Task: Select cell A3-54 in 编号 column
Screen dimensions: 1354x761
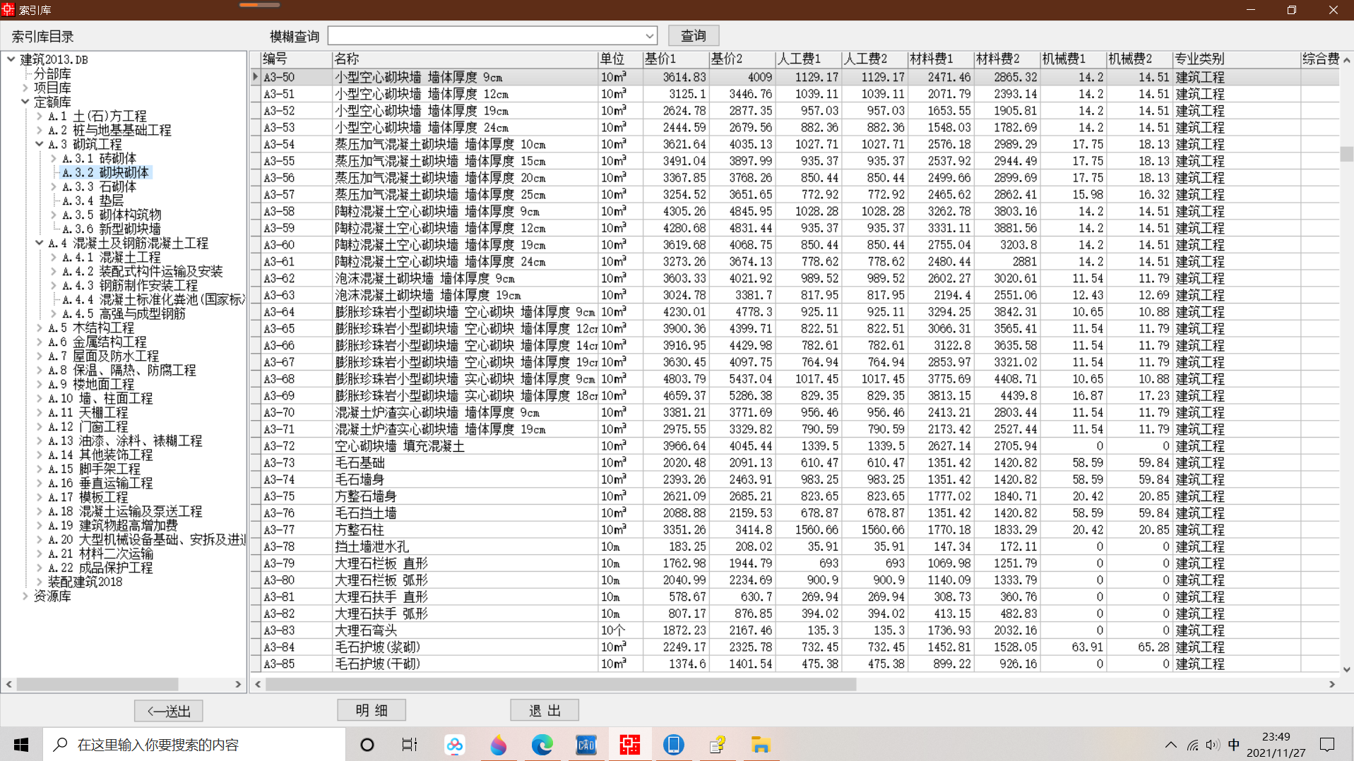Action: [x=296, y=144]
